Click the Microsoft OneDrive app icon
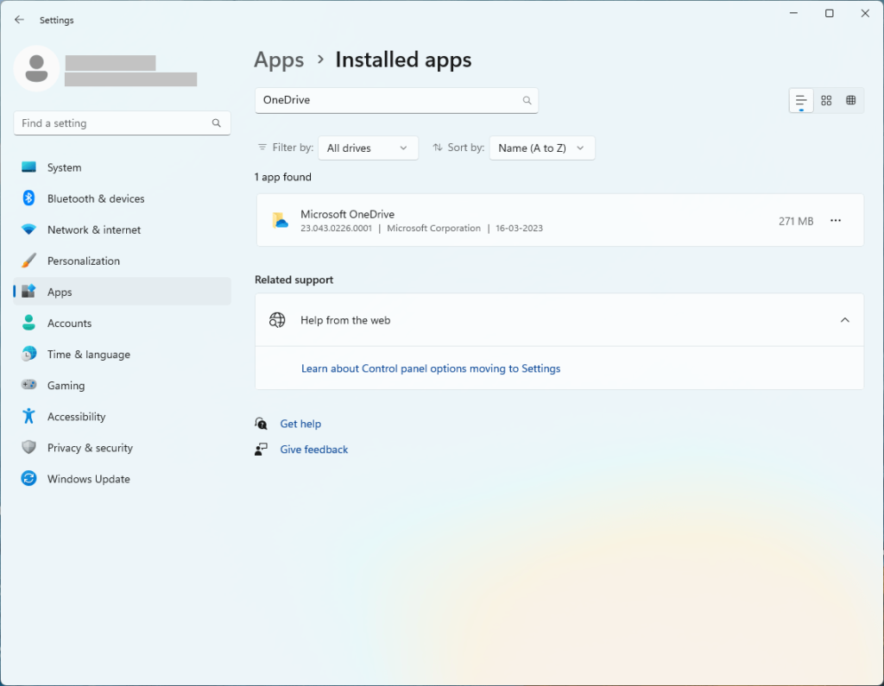 281,220
